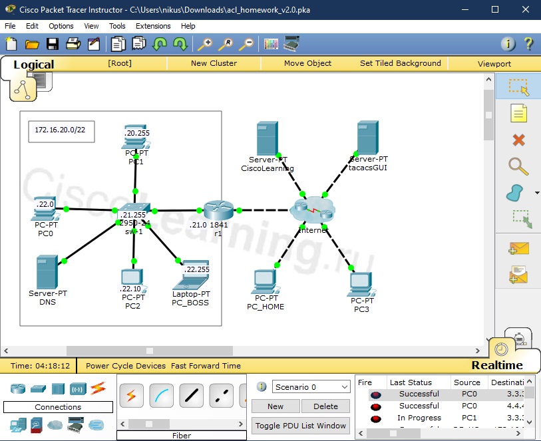This screenshot has height=441, width=541.
Task: Select the Hubs device category
Action: tap(58, 389)
